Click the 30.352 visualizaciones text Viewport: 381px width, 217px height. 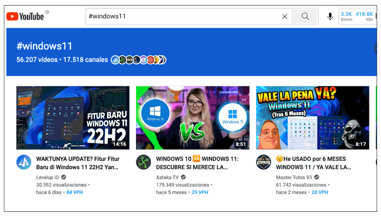[x=61, y=185]
